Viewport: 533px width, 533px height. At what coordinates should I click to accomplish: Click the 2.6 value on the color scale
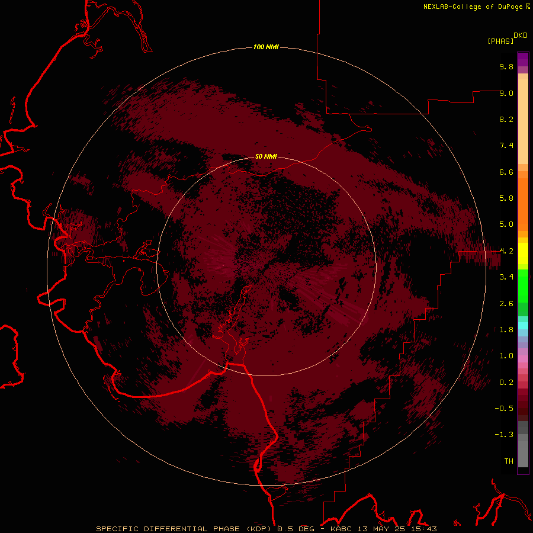coord(506,304)
